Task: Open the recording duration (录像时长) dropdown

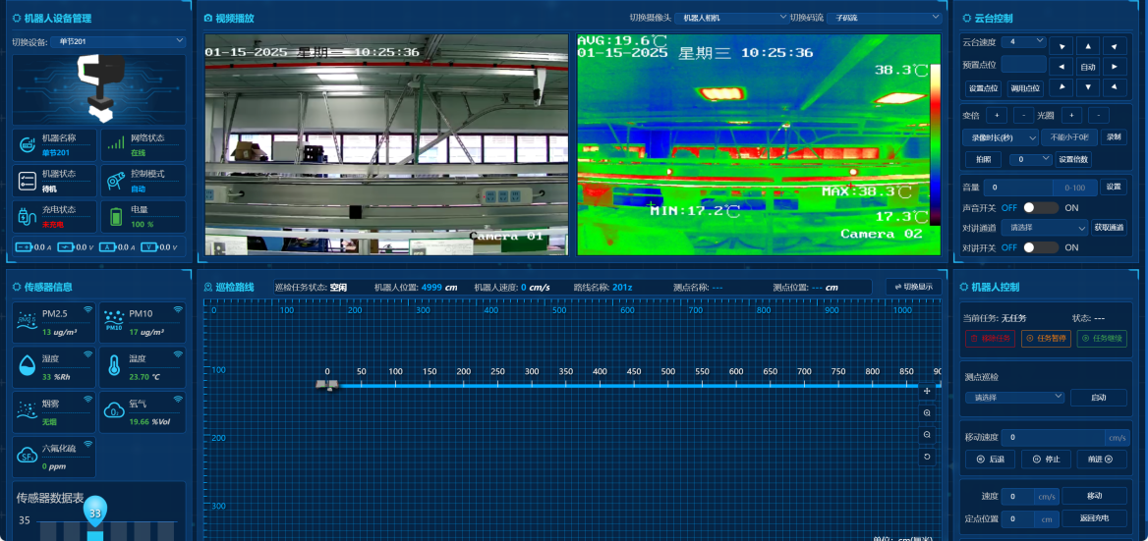Action: [x=1001, y=137]
